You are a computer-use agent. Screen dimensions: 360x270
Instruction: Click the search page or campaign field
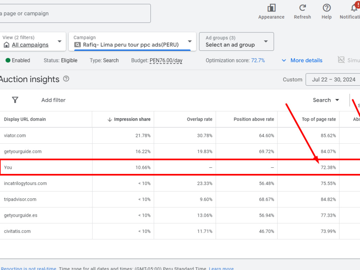[75, 13]
